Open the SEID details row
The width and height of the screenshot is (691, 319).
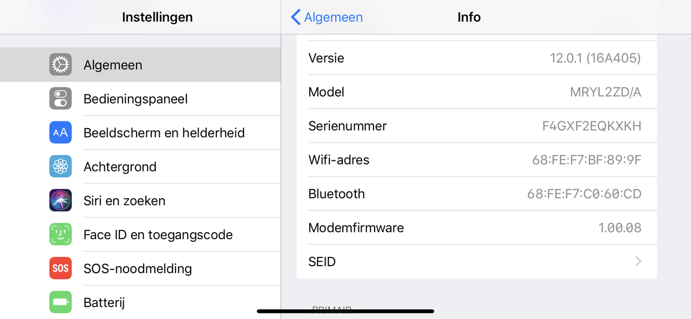click(477, 262)
